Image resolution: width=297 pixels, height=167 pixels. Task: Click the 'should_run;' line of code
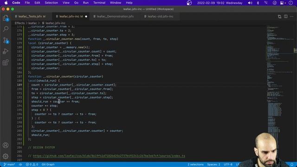click(40, 135)
